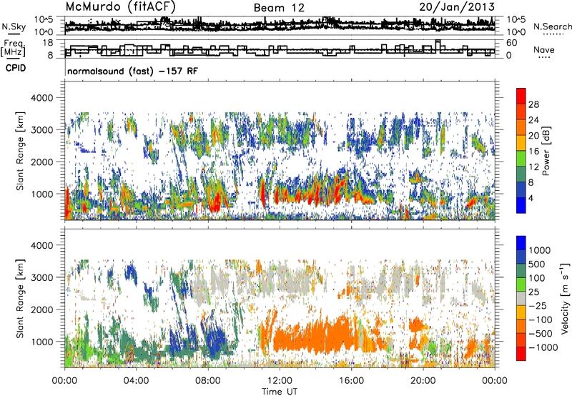The height and width of the screenshot is (396, 572).
Task: Click the normalsound (fast) -157 RF text
Action: (132, 71)
